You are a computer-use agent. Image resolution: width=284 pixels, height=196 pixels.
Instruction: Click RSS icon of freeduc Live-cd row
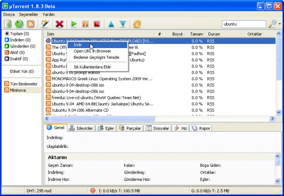coord(48,98)
